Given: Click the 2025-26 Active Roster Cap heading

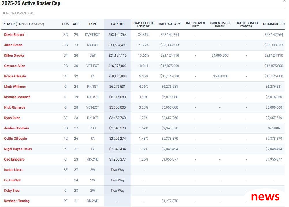Looking at the screenshot, I should tap(31, 3).
